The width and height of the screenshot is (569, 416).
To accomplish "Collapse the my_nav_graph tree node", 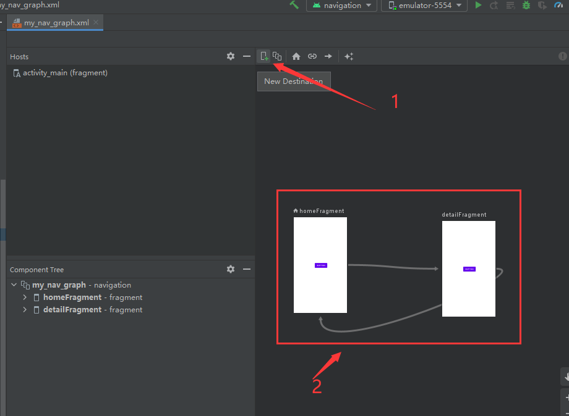I will tap(14, 285).
